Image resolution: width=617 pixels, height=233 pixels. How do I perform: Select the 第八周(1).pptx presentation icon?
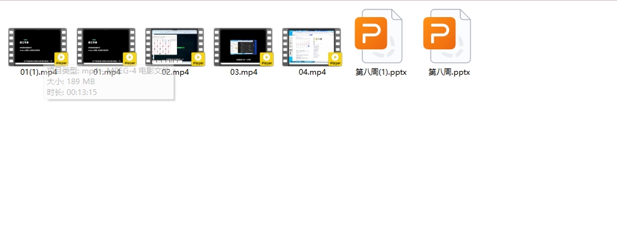pyautogui.click(x=378, y=35)
